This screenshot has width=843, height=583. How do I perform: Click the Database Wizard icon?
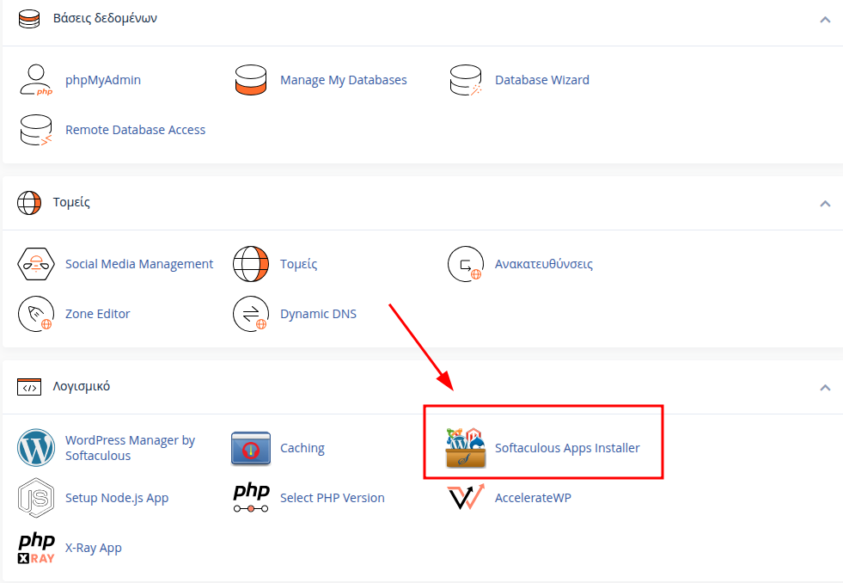click(x=466, y=80)
